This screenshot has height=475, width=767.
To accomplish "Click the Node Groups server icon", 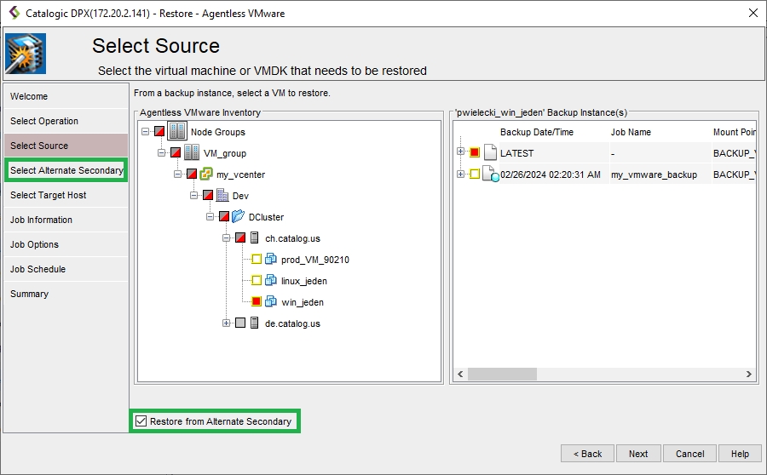I will 177,132.
